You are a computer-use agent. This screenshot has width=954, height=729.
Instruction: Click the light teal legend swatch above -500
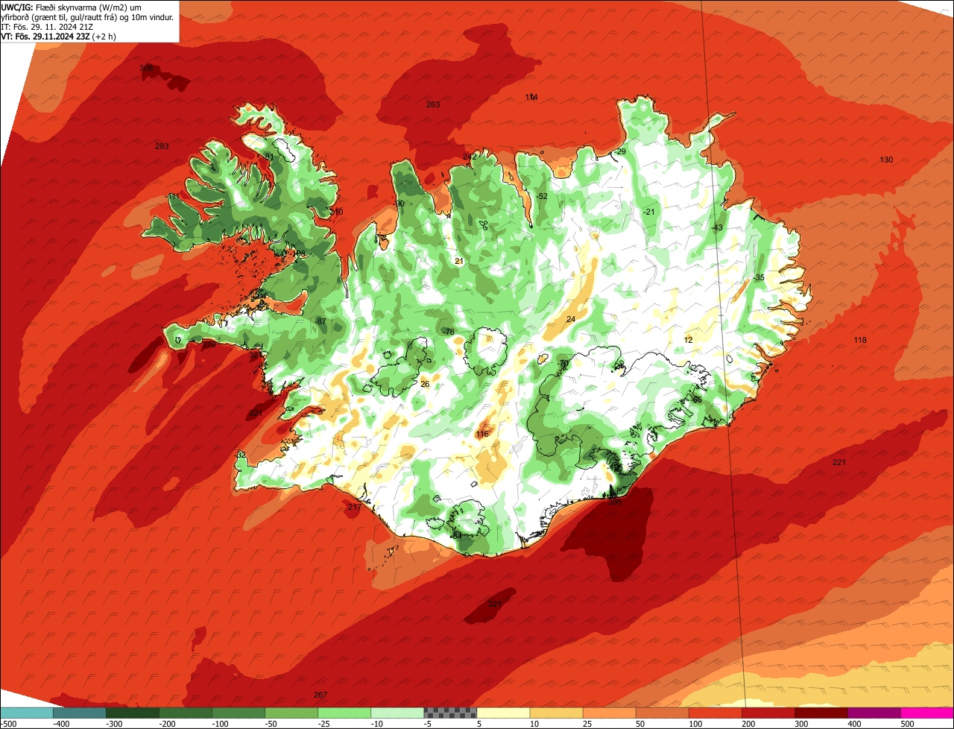(27, 712)
